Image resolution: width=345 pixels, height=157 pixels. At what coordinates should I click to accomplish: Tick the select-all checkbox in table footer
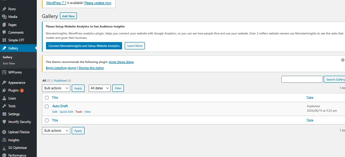tap(47, 120)
